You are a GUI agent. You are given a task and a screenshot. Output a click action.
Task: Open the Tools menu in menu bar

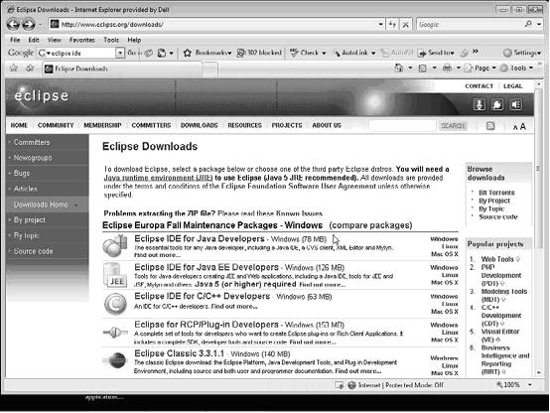coord(111,40)
